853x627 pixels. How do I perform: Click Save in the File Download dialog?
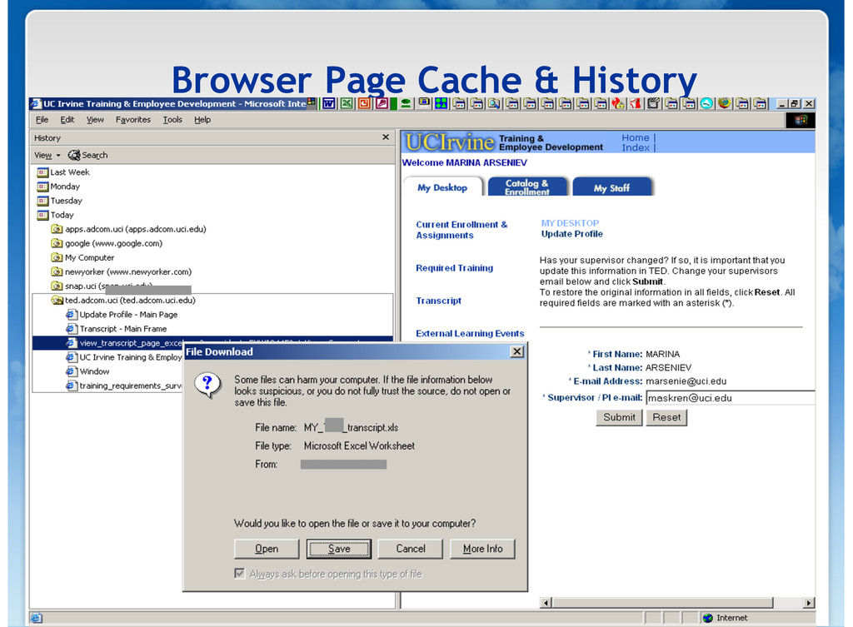338,549
